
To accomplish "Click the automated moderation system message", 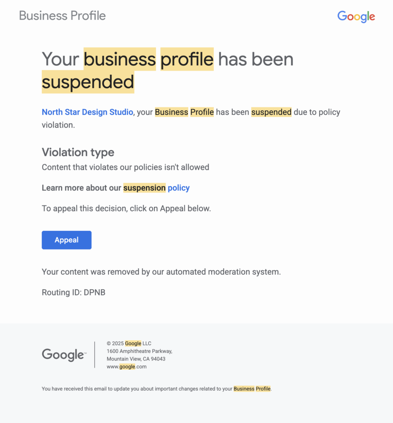I will [161, 272].
